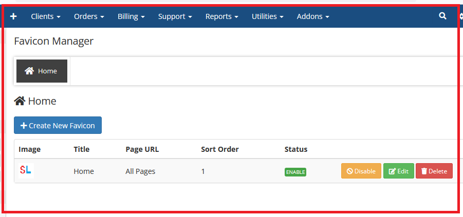Expand the Utilities dropdown
The image size is (463, 217).
267,16
